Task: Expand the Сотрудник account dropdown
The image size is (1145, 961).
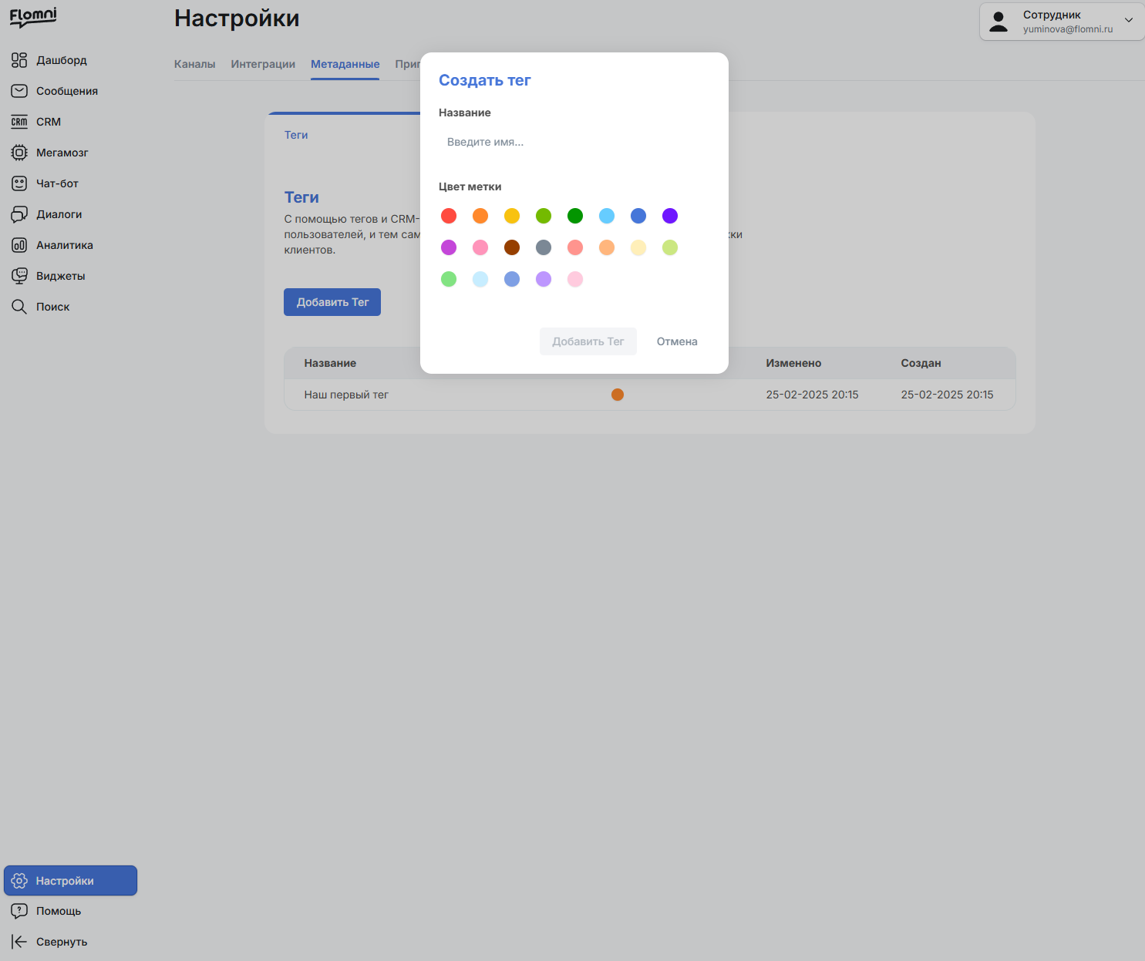Action: click(x=1129, y=20)
